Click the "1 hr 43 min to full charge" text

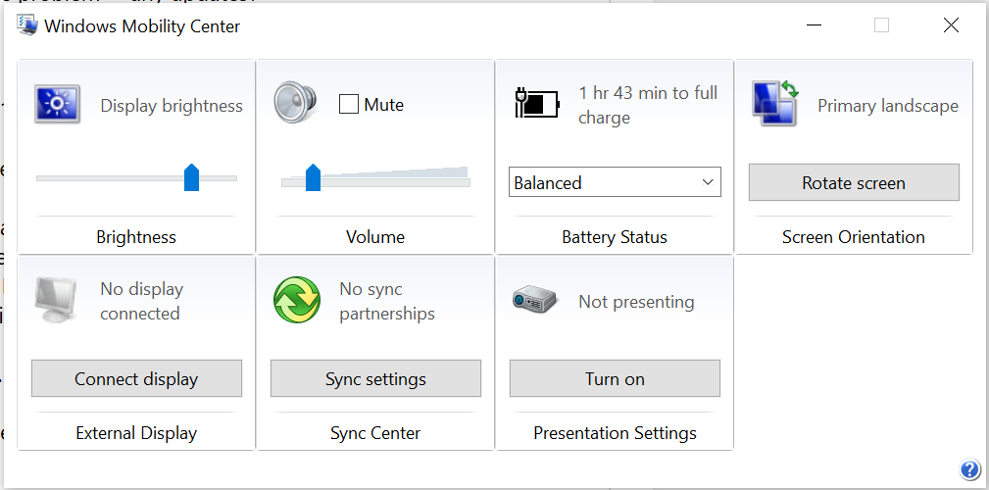point(648,105)
